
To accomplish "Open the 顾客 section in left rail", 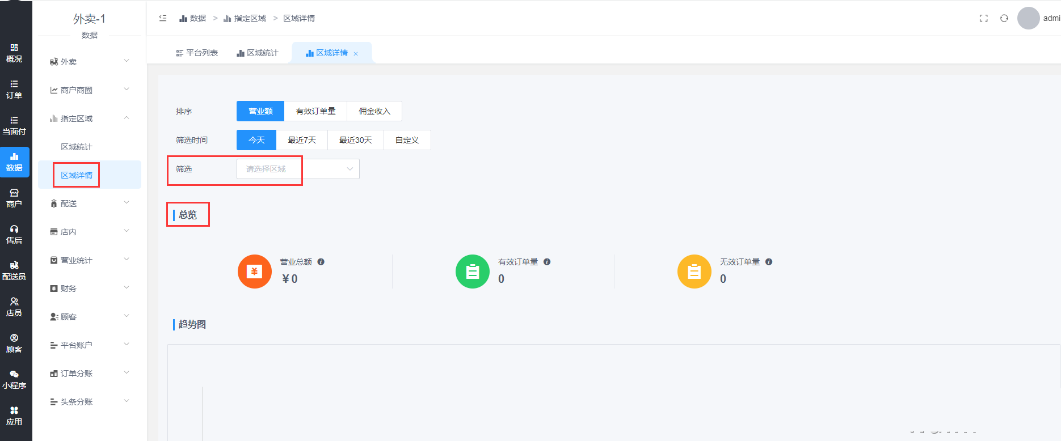I will (x=14, y=344).
